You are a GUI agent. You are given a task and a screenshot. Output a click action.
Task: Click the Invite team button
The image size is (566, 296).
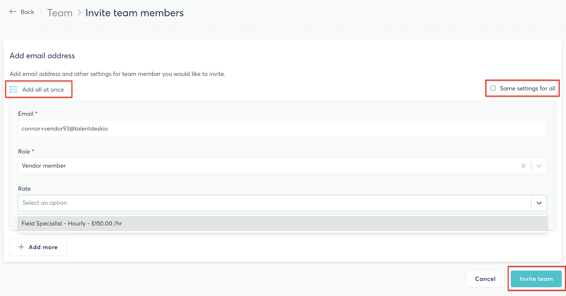536,279
